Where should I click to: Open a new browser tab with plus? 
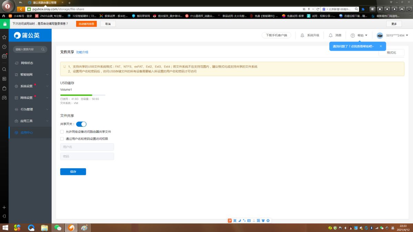pos(70,3)
